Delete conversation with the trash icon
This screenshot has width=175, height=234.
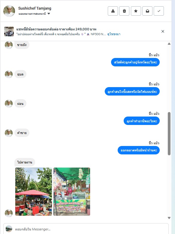124,11
